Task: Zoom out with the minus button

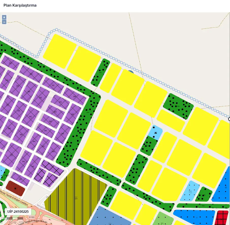Action: [x=4, y=22]
